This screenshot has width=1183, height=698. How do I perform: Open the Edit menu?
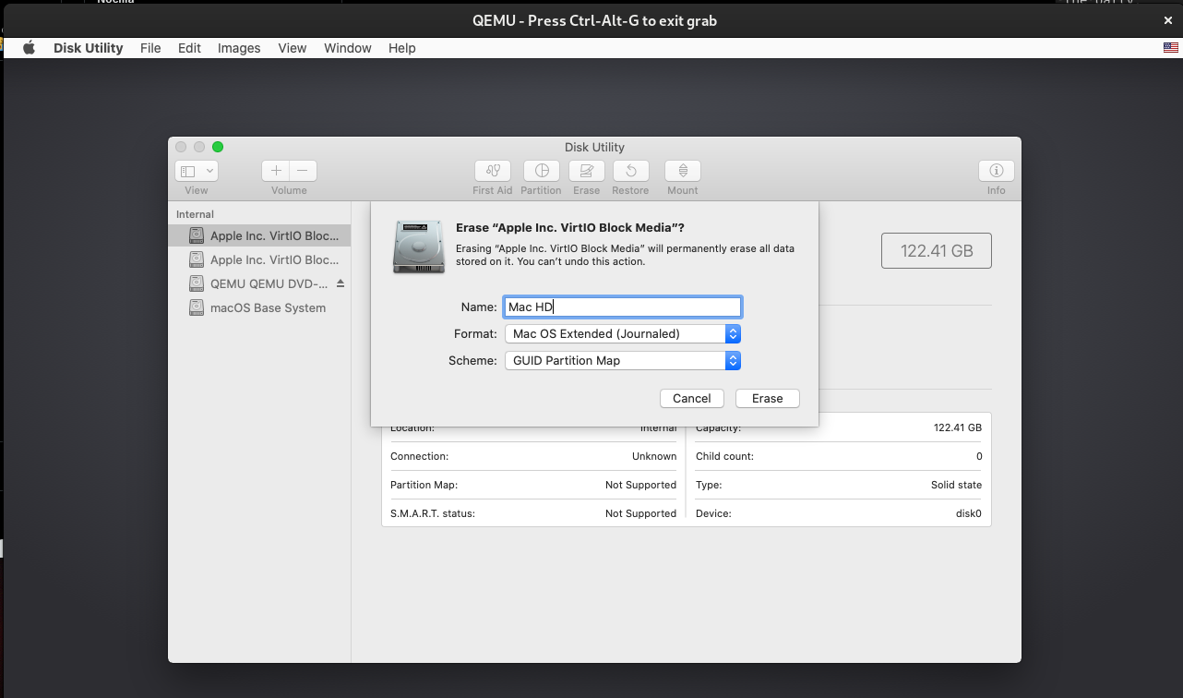(x=189, y=48)
